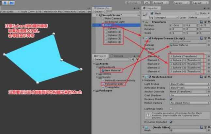The height and width of the screenshot is (134, 211).
Task: Select the New Material asset icon
Action: click(x=103, y=70)
